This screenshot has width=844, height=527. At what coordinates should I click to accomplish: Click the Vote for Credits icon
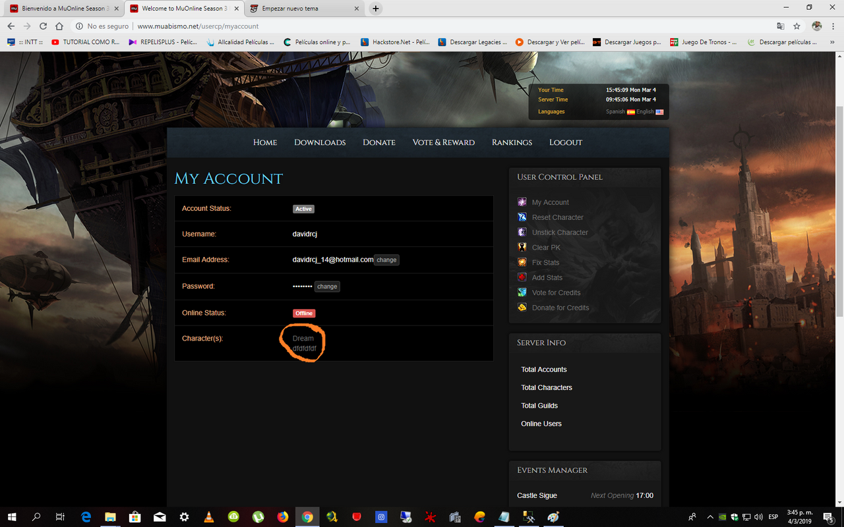click(x=522, y=292)
